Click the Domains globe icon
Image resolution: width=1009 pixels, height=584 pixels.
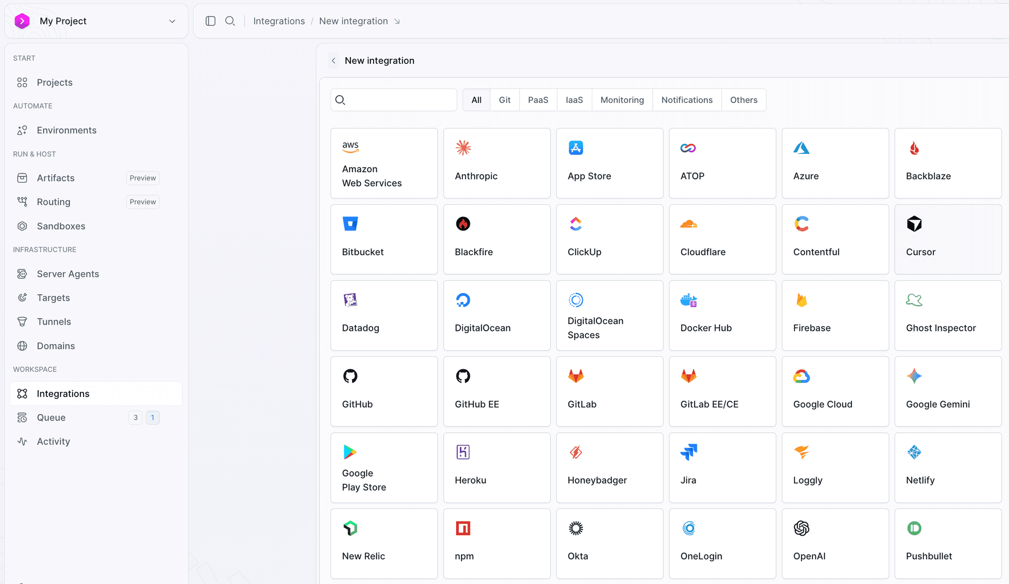pos(22,346)
